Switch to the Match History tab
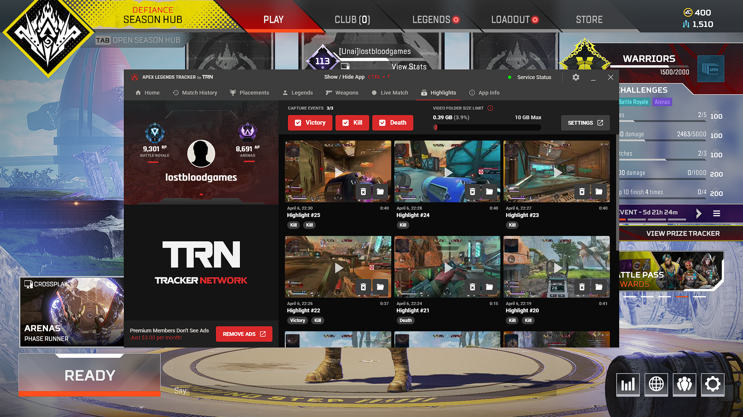The image size is (743, 417). click(195, 93)
